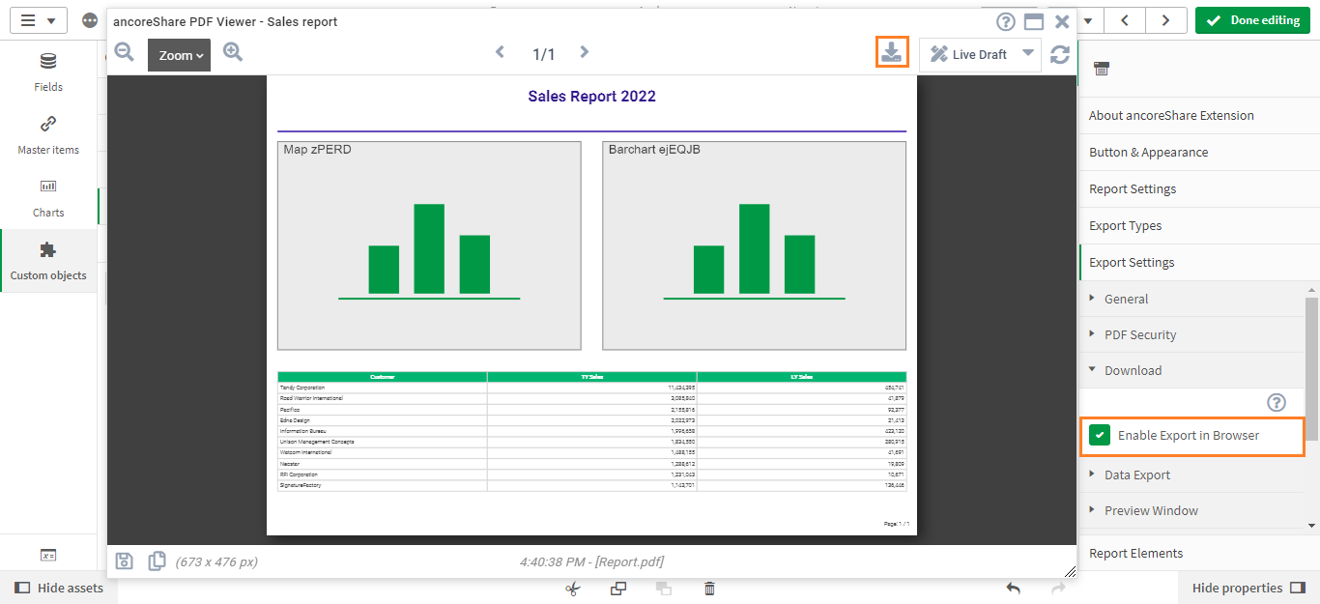This screenshot has width=1320, height=604.
Task: Click the duplicate/copy object icon
Action: 618,588
